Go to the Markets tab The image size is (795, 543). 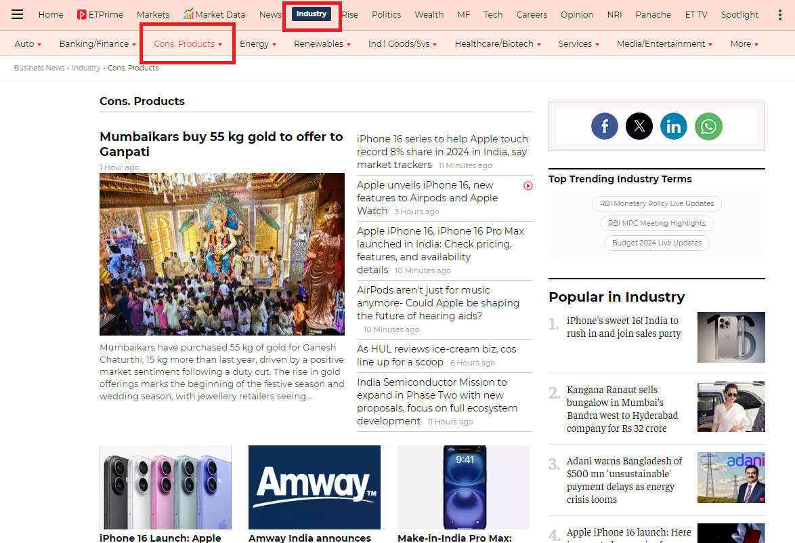point(153,14)
